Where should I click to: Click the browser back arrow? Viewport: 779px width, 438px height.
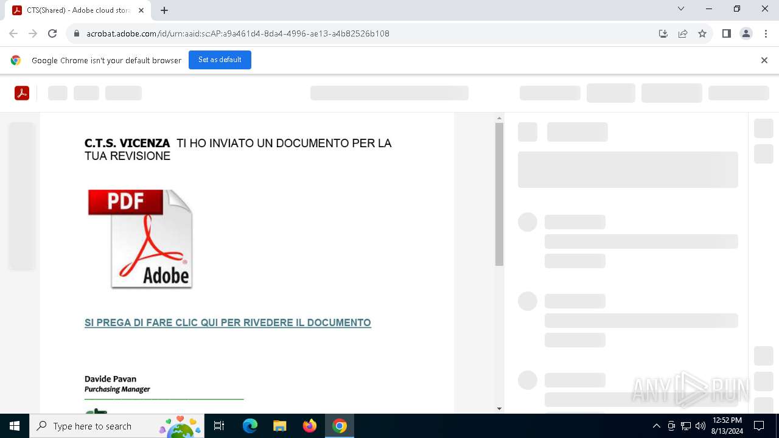pyautogui.click(x=13, y=33)
